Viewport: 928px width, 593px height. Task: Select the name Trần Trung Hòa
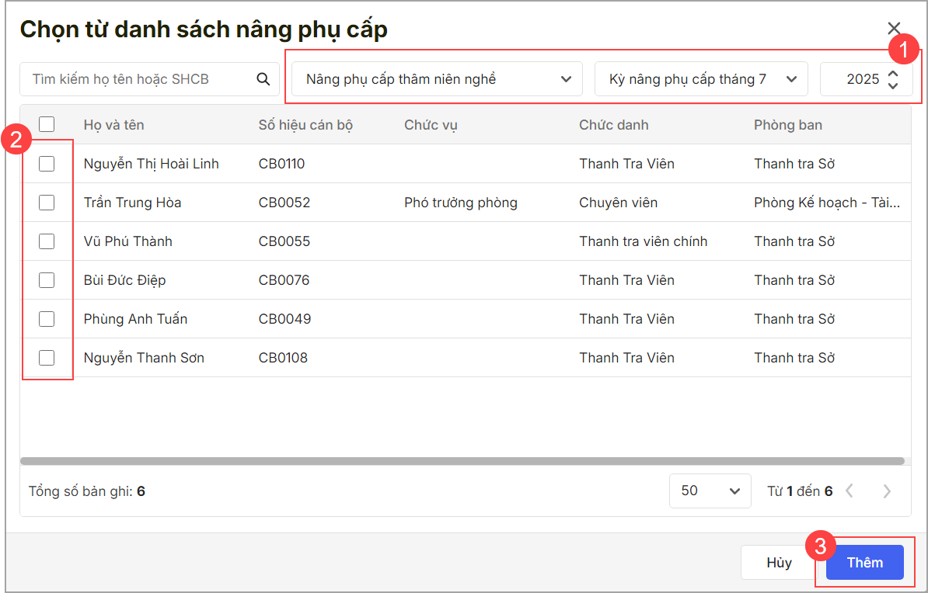tap(133, 203)
